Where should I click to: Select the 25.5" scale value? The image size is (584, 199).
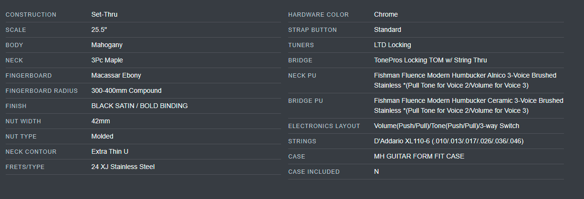pyautogui.click(x=99, y=30)
